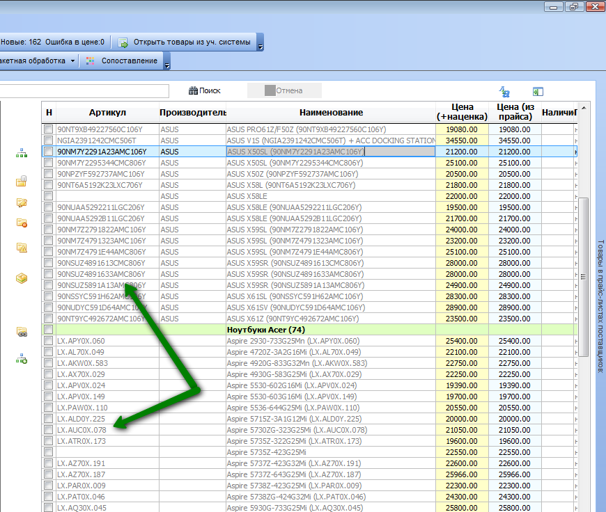The height and width of the screenshot is (512, 606).
Task: Select the Ноутбуки Acer (74) group header
Action: point(309,330)
